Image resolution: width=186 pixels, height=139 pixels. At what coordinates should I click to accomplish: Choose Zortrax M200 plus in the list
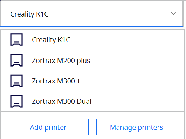click(x=92, y=60)
